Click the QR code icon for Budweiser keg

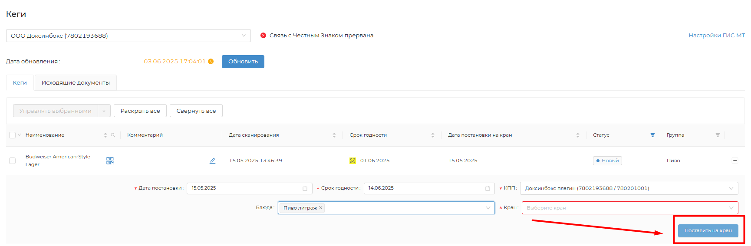pyautogui.click(x=110, y=161)
